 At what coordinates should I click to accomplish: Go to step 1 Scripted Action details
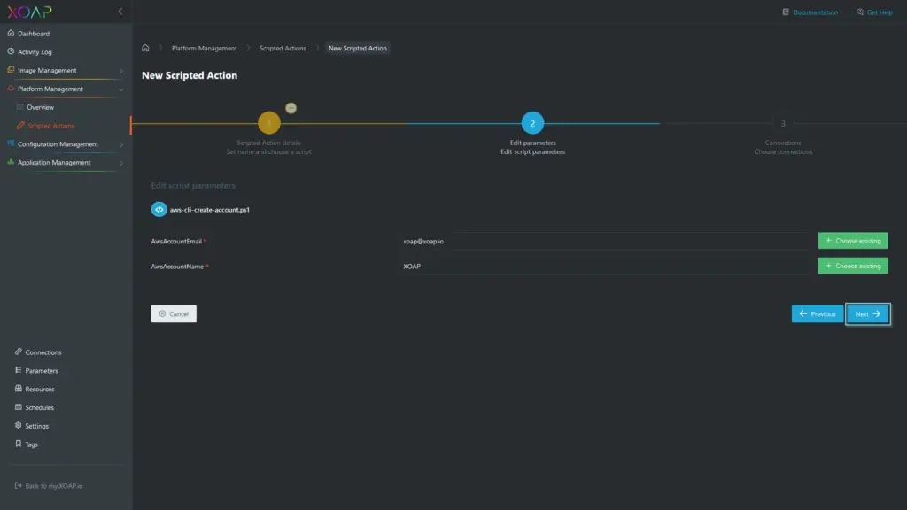[x=269, y=123]
